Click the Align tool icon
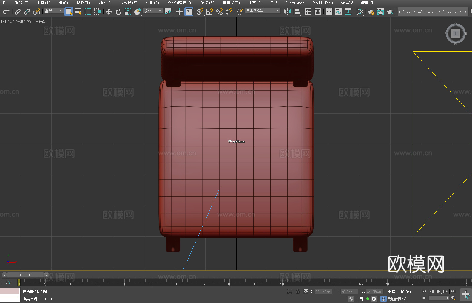This screenshot has height=303, width=472. 297,12
